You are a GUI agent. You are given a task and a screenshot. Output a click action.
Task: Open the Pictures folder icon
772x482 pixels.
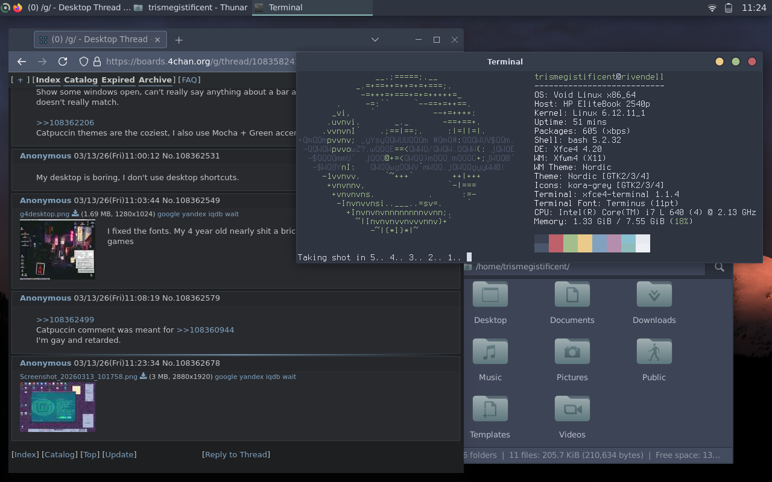[572, 352]
